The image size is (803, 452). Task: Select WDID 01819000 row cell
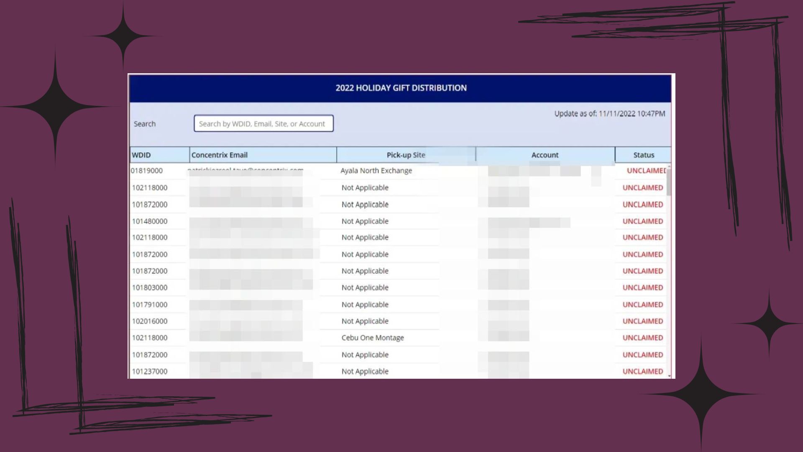click(x=147, y=171)
